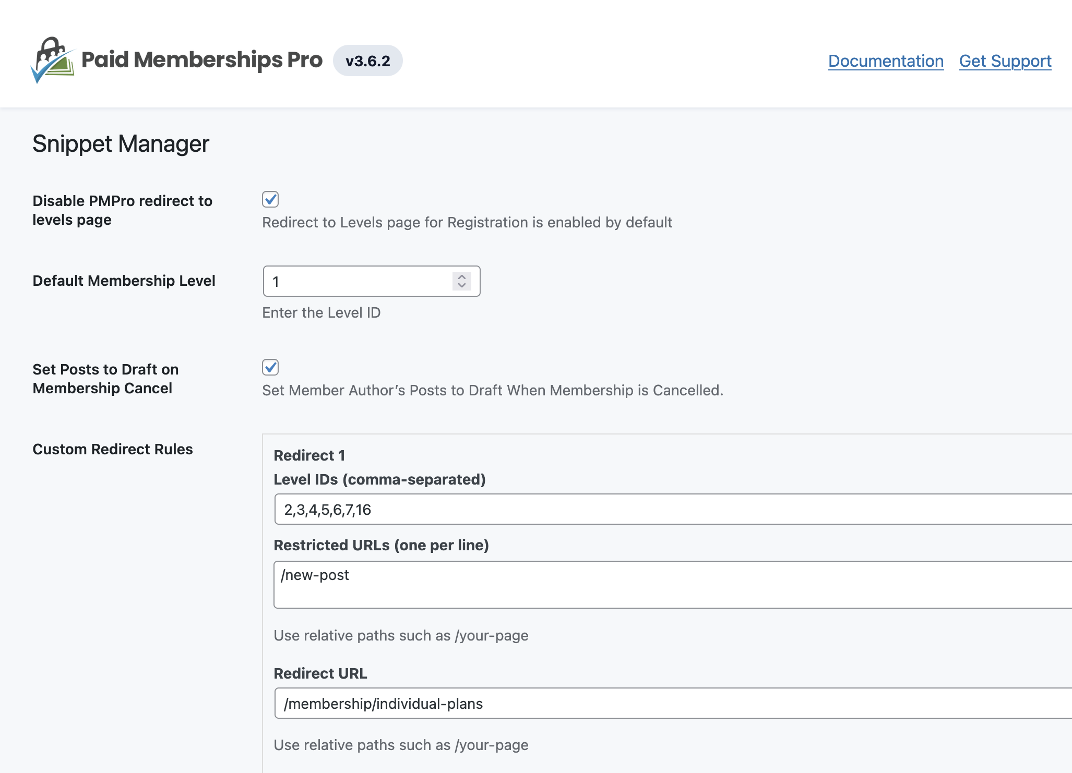Select the Snippet Manager page heading
The height and width of the screenshot is (773, 1072).
point(121,144)
